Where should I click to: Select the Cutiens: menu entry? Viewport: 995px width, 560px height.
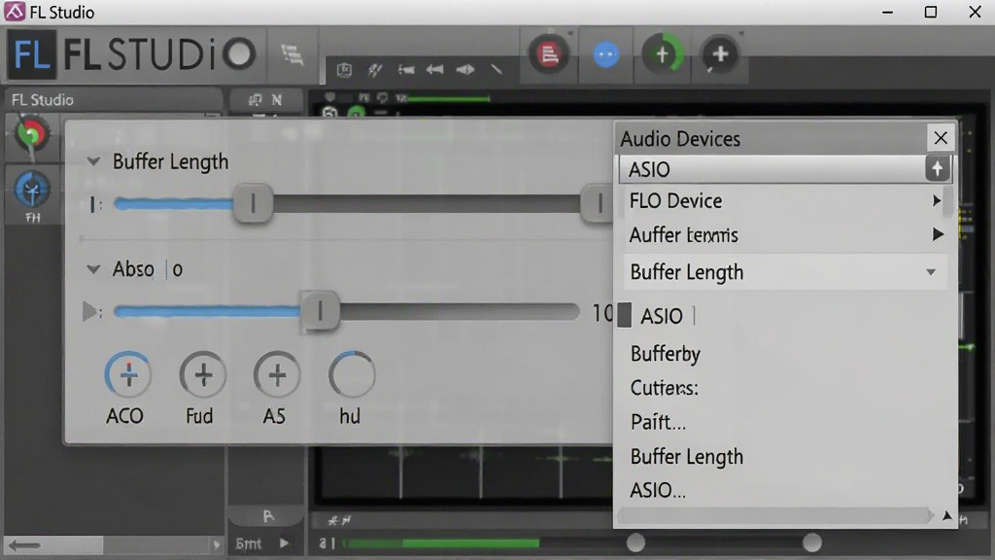tap(665, 388)
